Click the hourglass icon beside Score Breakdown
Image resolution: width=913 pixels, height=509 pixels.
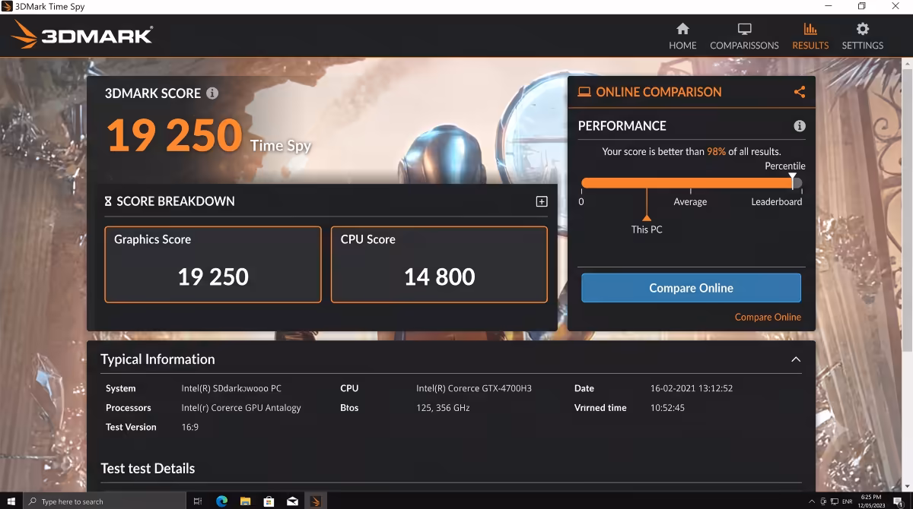coord(108,201)
